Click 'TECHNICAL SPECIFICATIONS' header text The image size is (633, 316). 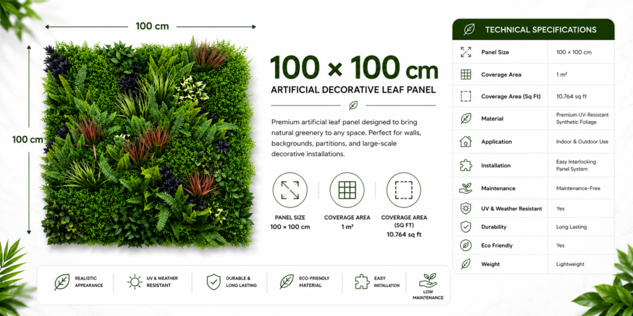coord(540,30)
